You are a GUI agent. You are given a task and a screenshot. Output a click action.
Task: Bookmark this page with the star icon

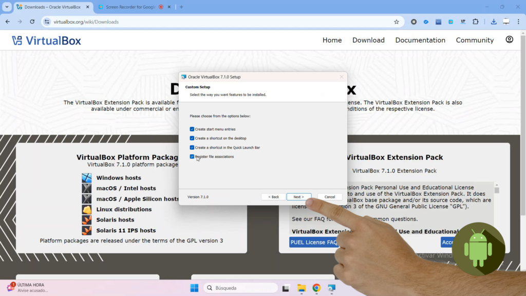click(x=396, y=22)
